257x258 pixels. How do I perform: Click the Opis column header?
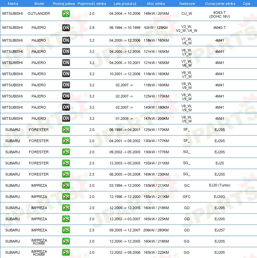tap(246, 4)
